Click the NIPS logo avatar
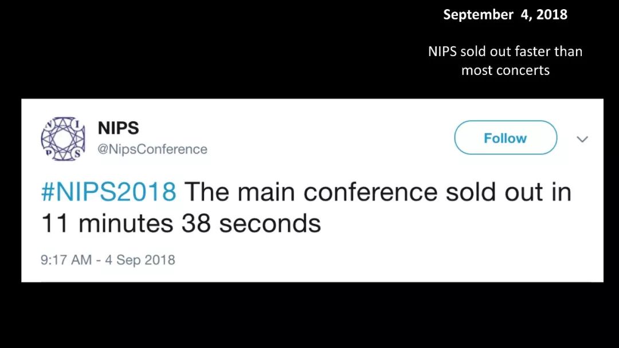The height and width of the screenshot is (348, 619). click(x=63, y=139)
